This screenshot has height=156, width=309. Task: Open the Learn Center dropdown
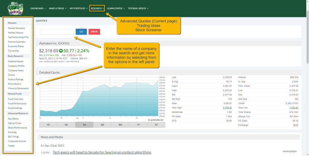pyautogui.click(x=116, y=8)
